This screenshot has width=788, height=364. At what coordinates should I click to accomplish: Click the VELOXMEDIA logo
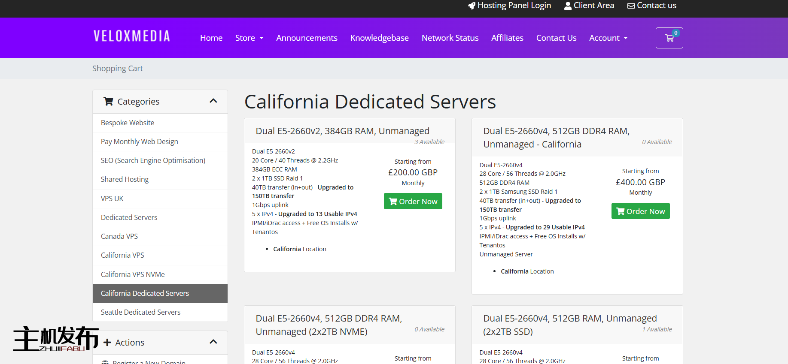pos(132,36)
